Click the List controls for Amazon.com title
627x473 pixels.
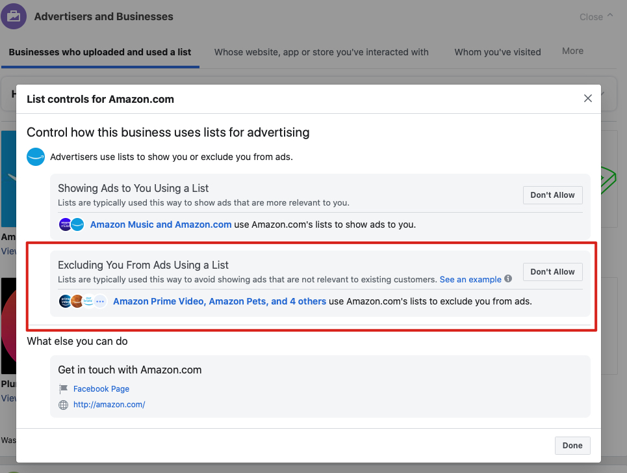(100, 99)
